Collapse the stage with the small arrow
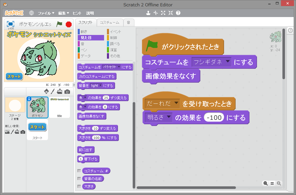 tap(74, 85)
